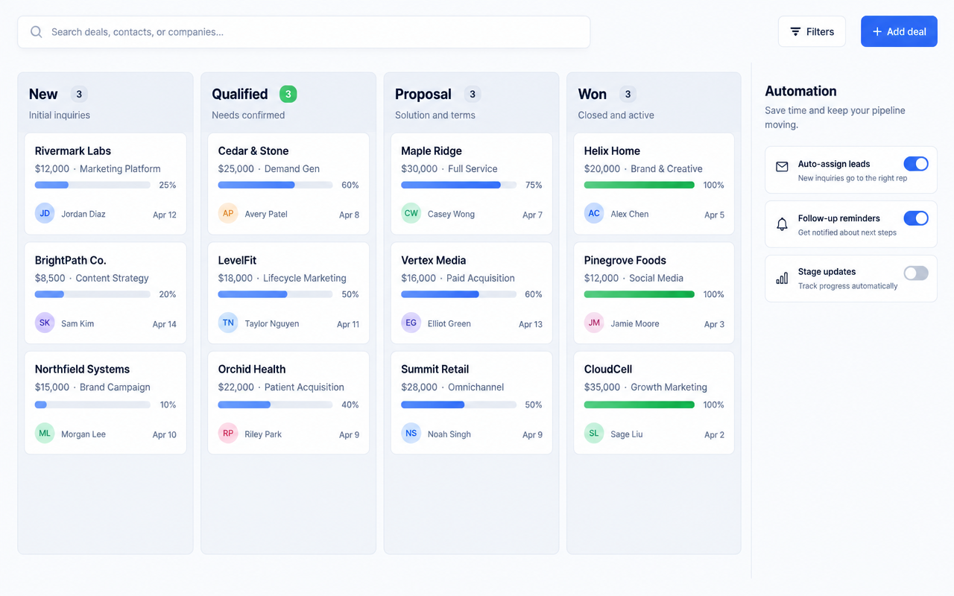The height and width of the screenshot is (596, 954).
Task: Click the RP avatar for Riley Park
Action: [228, 433]
